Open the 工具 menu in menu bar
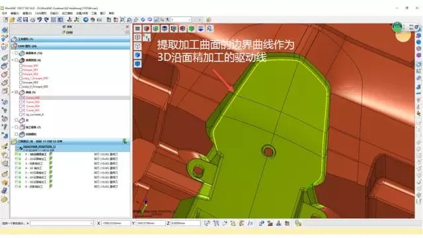The image size is (423, 238). 94,13
